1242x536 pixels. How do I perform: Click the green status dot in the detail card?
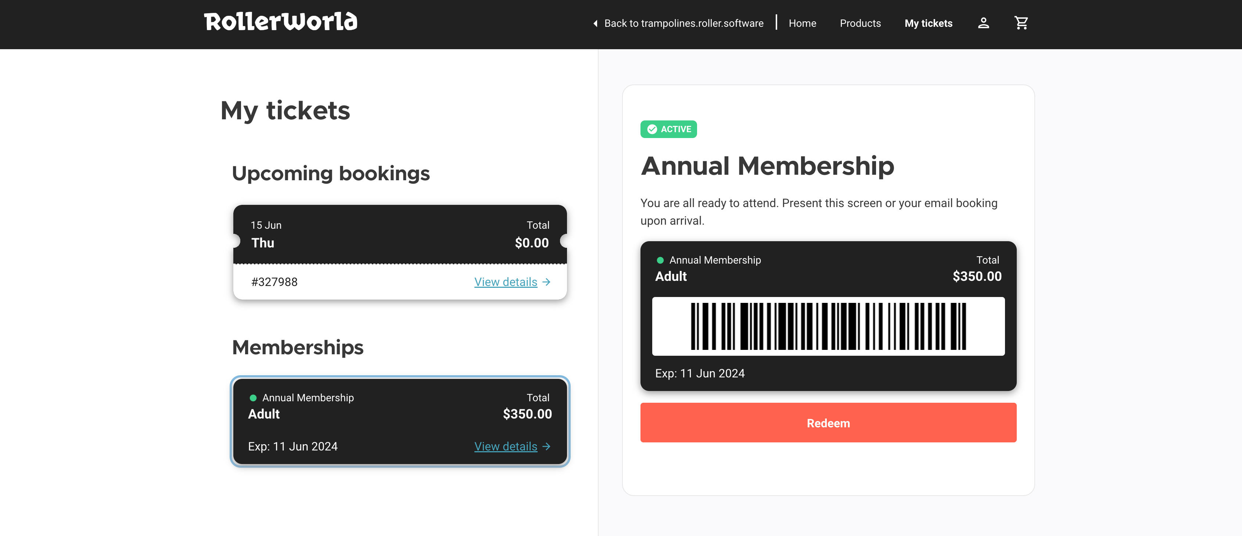pos(660,261)
